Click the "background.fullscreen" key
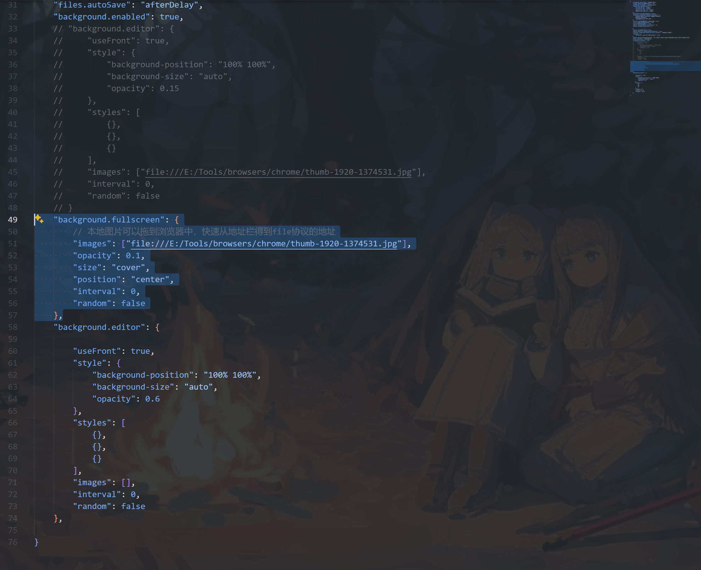701x570 pixels. coord(109,220)
